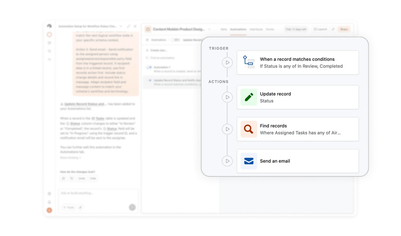The image size is (401, 236).
Task: Click the Share button
Action: click(344, 29)
